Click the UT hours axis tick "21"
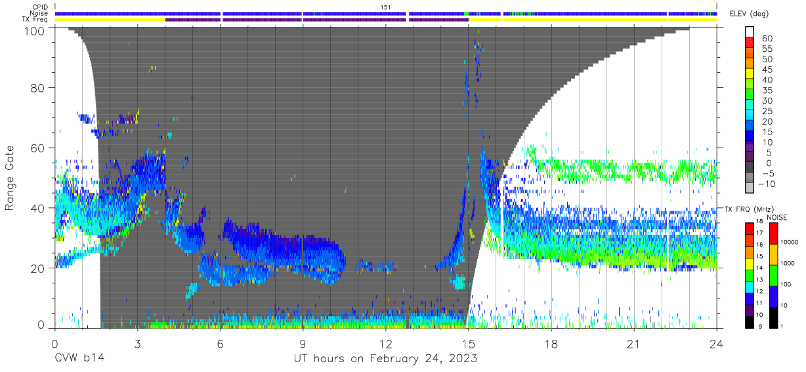The image size is (806, 372). pos(634,343)
